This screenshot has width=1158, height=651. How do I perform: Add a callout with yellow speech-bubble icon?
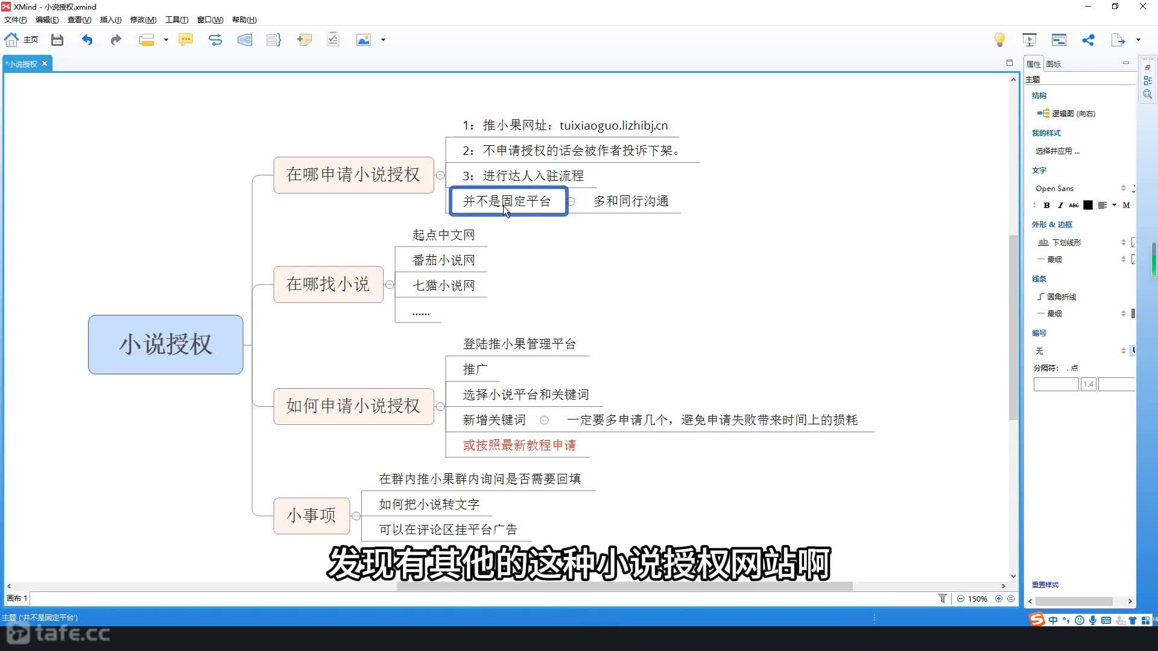(186, 40)
